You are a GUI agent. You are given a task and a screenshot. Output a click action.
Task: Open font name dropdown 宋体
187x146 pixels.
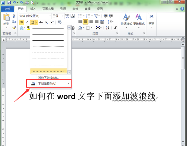tap(50, 16)
